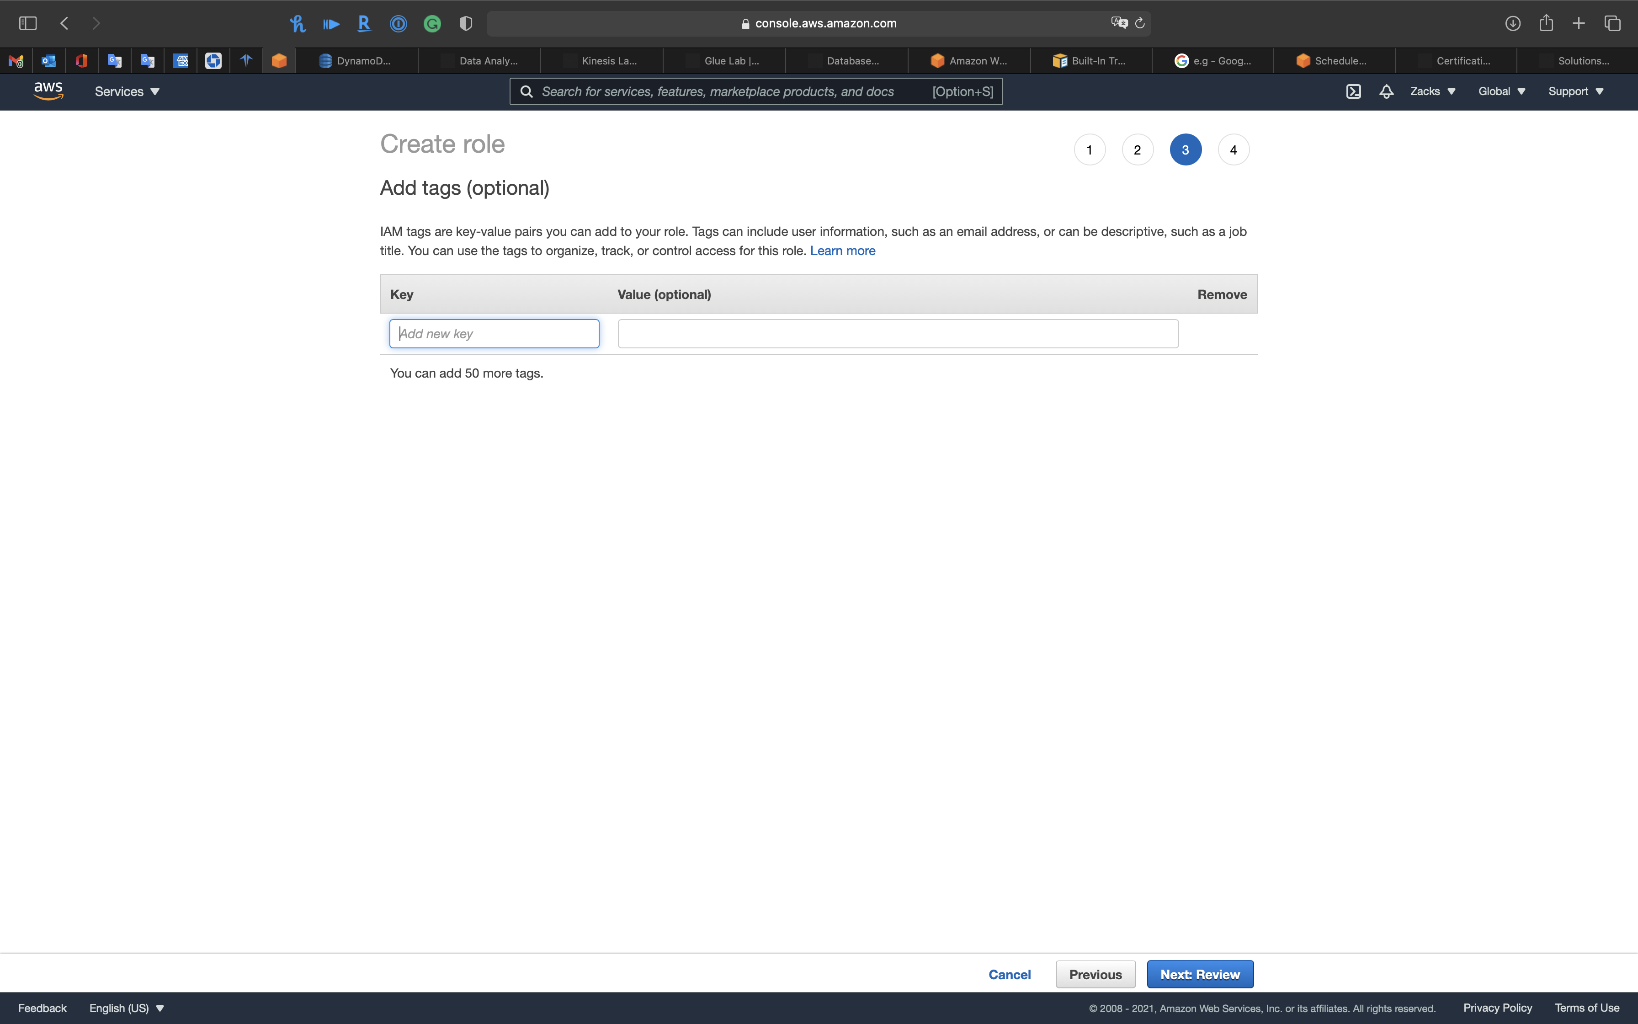Image resolution: width=1638 pixels, height=1024 pixels.
Task: Click the Global region selector icon
Action: click(x=1500, y=91)
